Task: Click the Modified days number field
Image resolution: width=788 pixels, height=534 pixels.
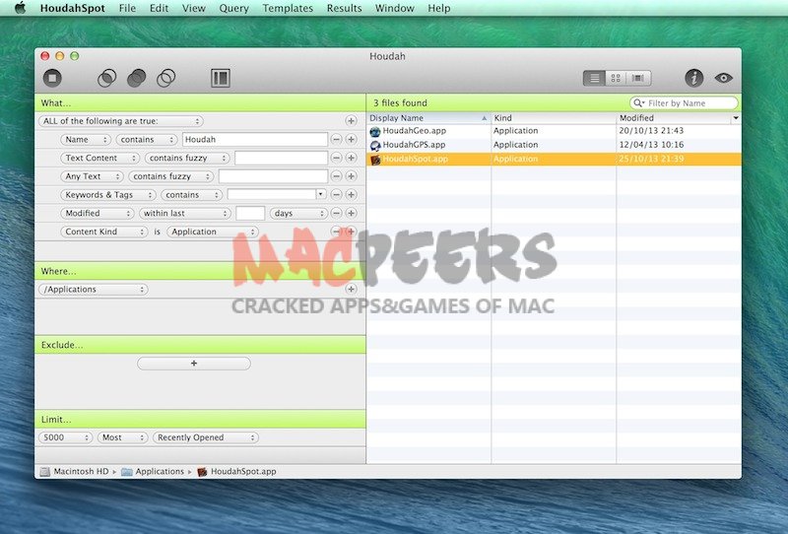Action: click(250, 213)
